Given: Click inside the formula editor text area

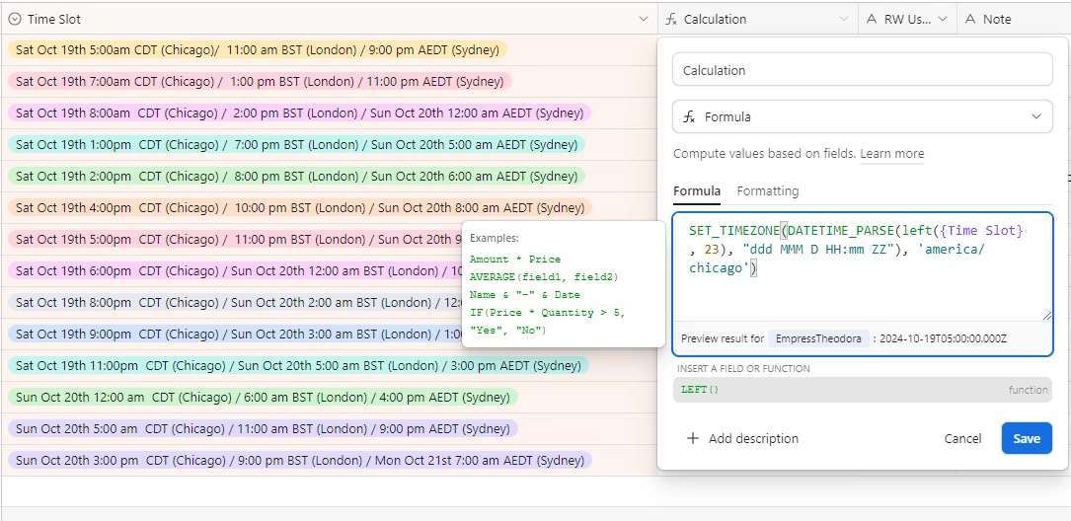Looking at the screenshot, I should click(862, 266).
